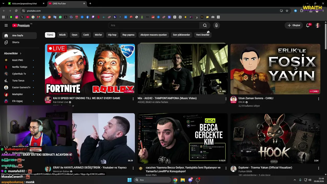The width and height of the screenshot is (327, 184).
Task: Open Kesit PNG subscription channel
Action: click(x=19, y=60)
